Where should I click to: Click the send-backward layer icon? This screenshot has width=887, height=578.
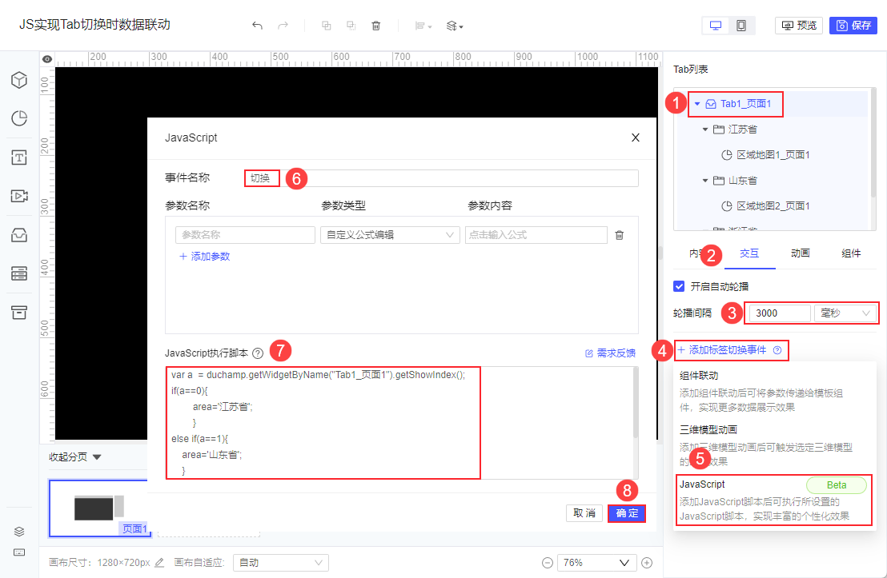click(351, 26)
